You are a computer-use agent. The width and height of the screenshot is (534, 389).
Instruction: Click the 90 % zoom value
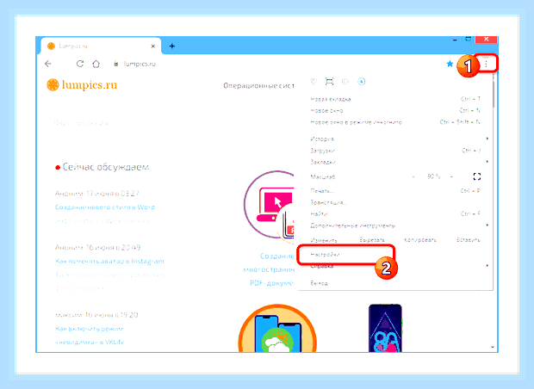click(x=433, y=176)
